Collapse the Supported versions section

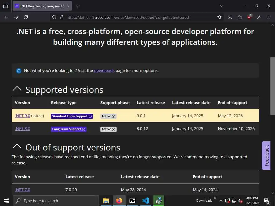(x=17, y=89)
